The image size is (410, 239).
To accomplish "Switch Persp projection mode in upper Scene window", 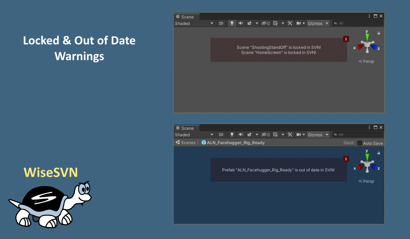I will click(366, 61).
